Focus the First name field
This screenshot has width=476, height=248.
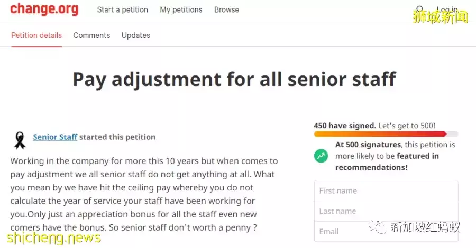(386, 190)
